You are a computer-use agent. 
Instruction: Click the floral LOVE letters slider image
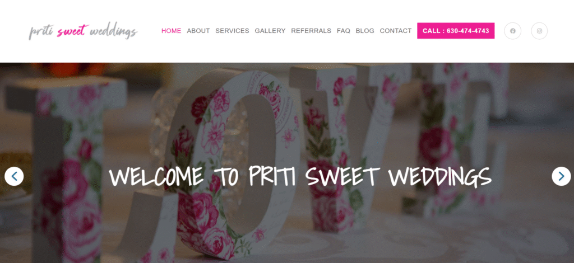(287, 163)
